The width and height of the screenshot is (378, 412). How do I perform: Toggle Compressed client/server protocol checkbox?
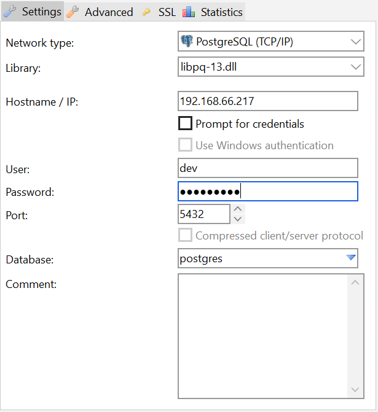tap(185, 235)
